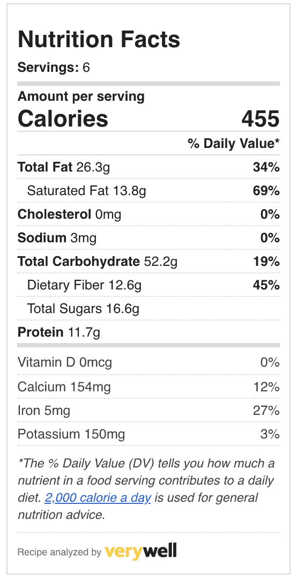Select the Nutrition Facts heading
Screen dimensions: 297x580
99,40
